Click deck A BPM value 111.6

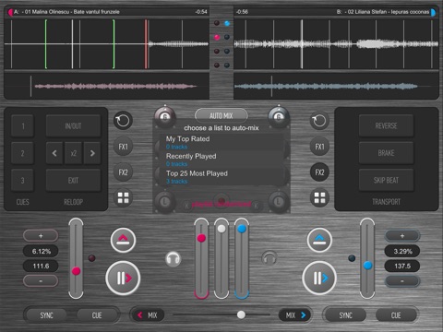click(x=41, y=266)
